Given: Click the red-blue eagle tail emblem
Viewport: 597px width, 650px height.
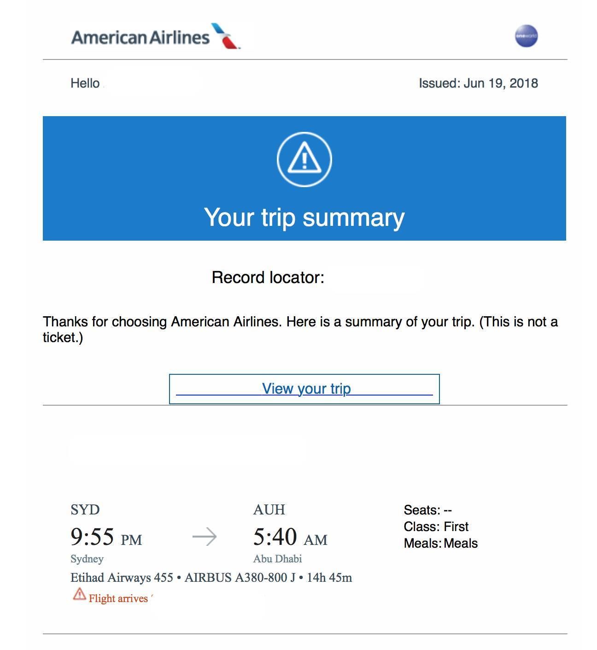Looking at the screenshot, I should (x=226, y=36).
